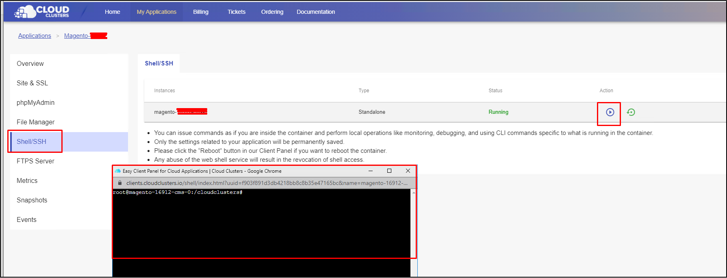Open the Tickets page
Screen dimensions: 727x278
coord(236,12)
